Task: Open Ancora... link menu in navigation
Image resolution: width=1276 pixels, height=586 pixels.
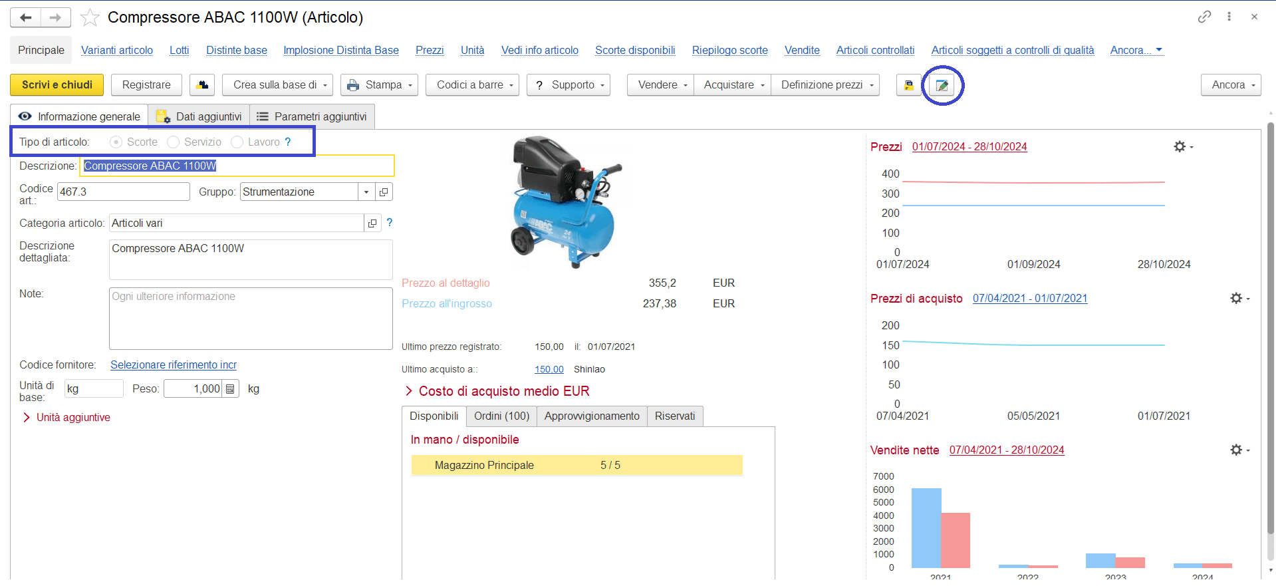Action: (1136, 50)
